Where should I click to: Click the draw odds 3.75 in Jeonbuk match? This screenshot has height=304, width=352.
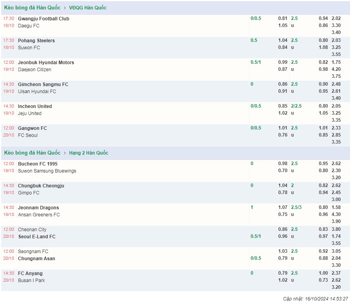[336, 76]
